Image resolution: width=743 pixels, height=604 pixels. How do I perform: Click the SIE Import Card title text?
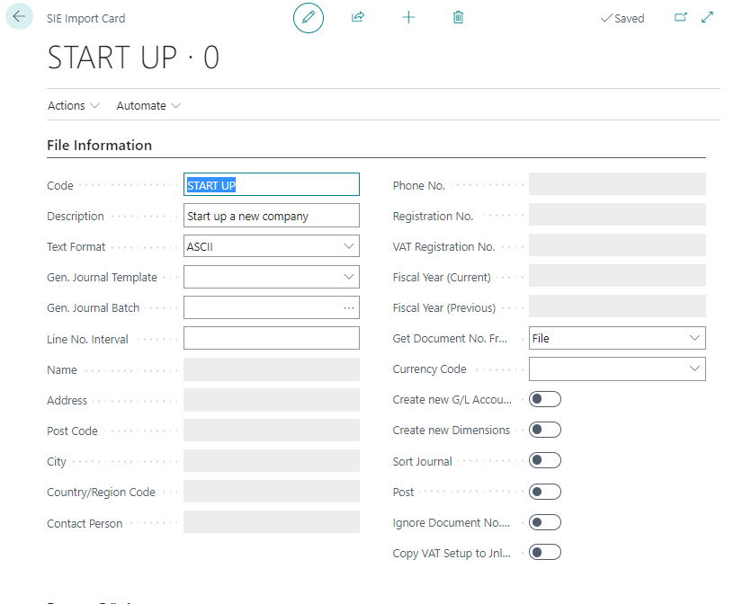coord(85,19)
